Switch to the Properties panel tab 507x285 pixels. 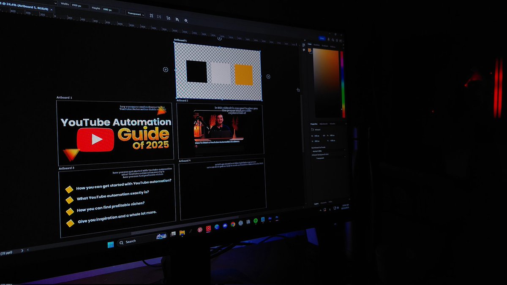coord(314,124)
